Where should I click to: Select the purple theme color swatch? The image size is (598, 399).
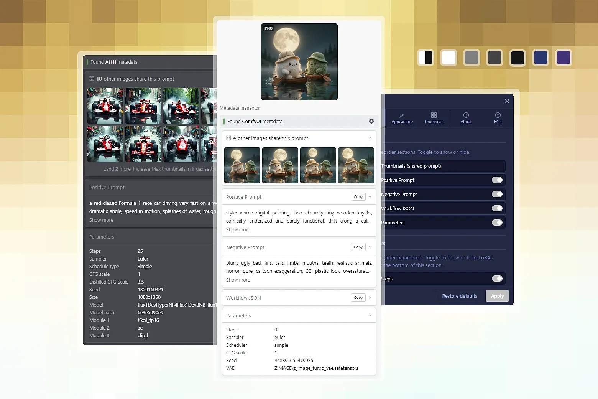[x=563, y=58]
